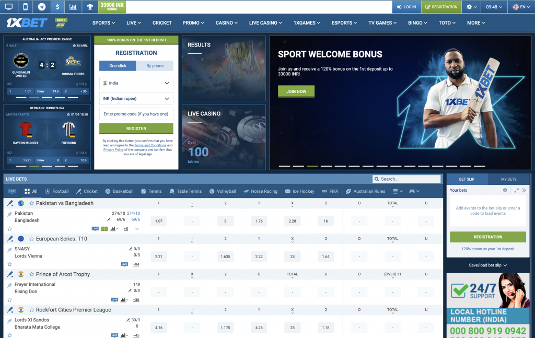The height and width of the screenshot is (338, 535).
Task: Open the desktop app monitor icon
Action: point(9,7)
